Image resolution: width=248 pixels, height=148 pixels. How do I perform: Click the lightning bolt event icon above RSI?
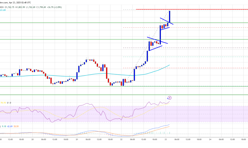(169, 98)
